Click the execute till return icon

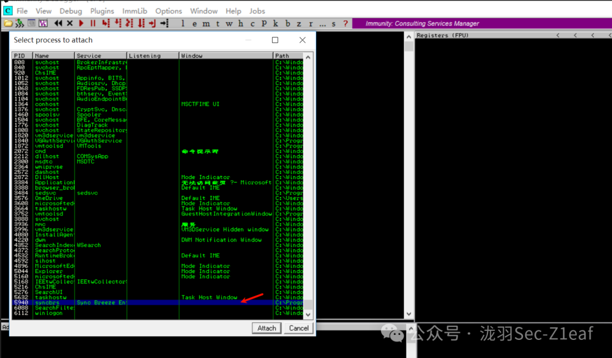click(152, 23)
